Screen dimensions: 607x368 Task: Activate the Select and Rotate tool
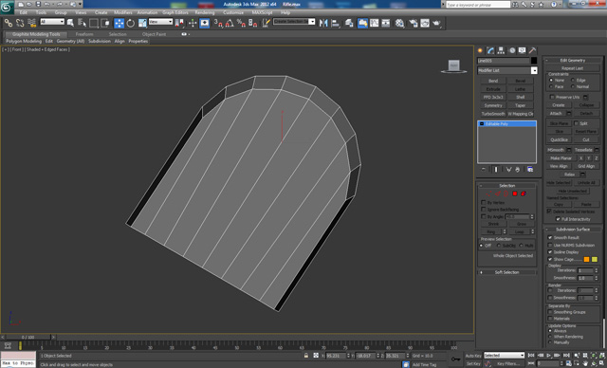pyautogui.click(x=131, y=23)
